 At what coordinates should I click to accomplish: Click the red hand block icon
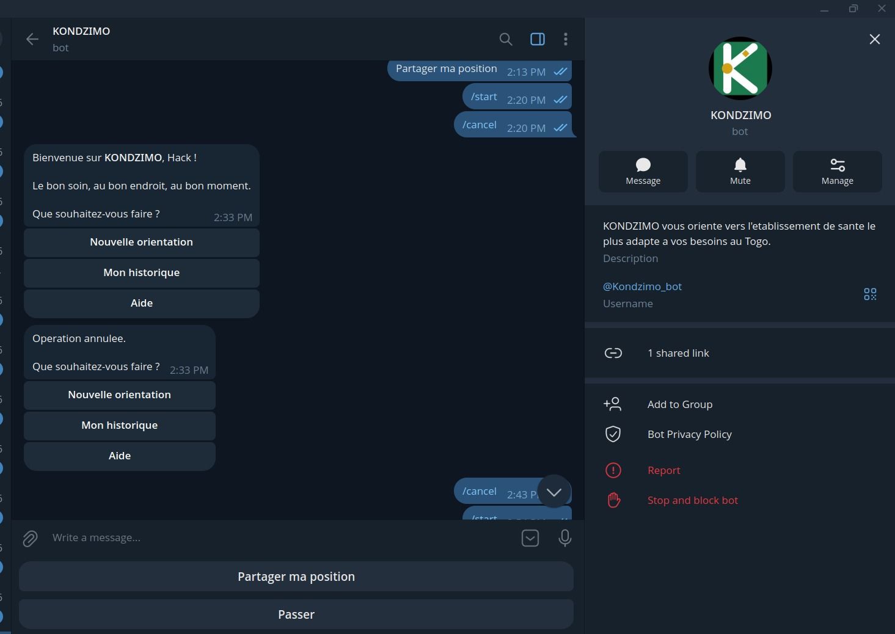pyautogui.click(x=613, y=500)
